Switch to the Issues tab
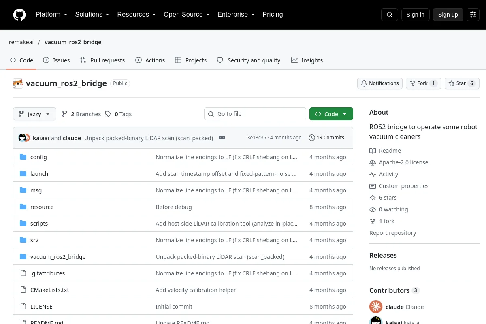This screenshot has height=324, width=486. (x=56, y=60)
